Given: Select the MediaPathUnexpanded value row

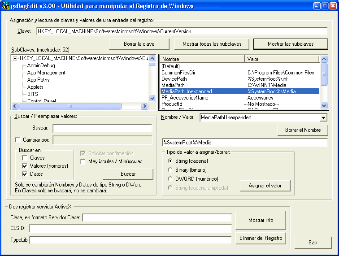Looking at the screenshot, I should [x=239, y=91].
